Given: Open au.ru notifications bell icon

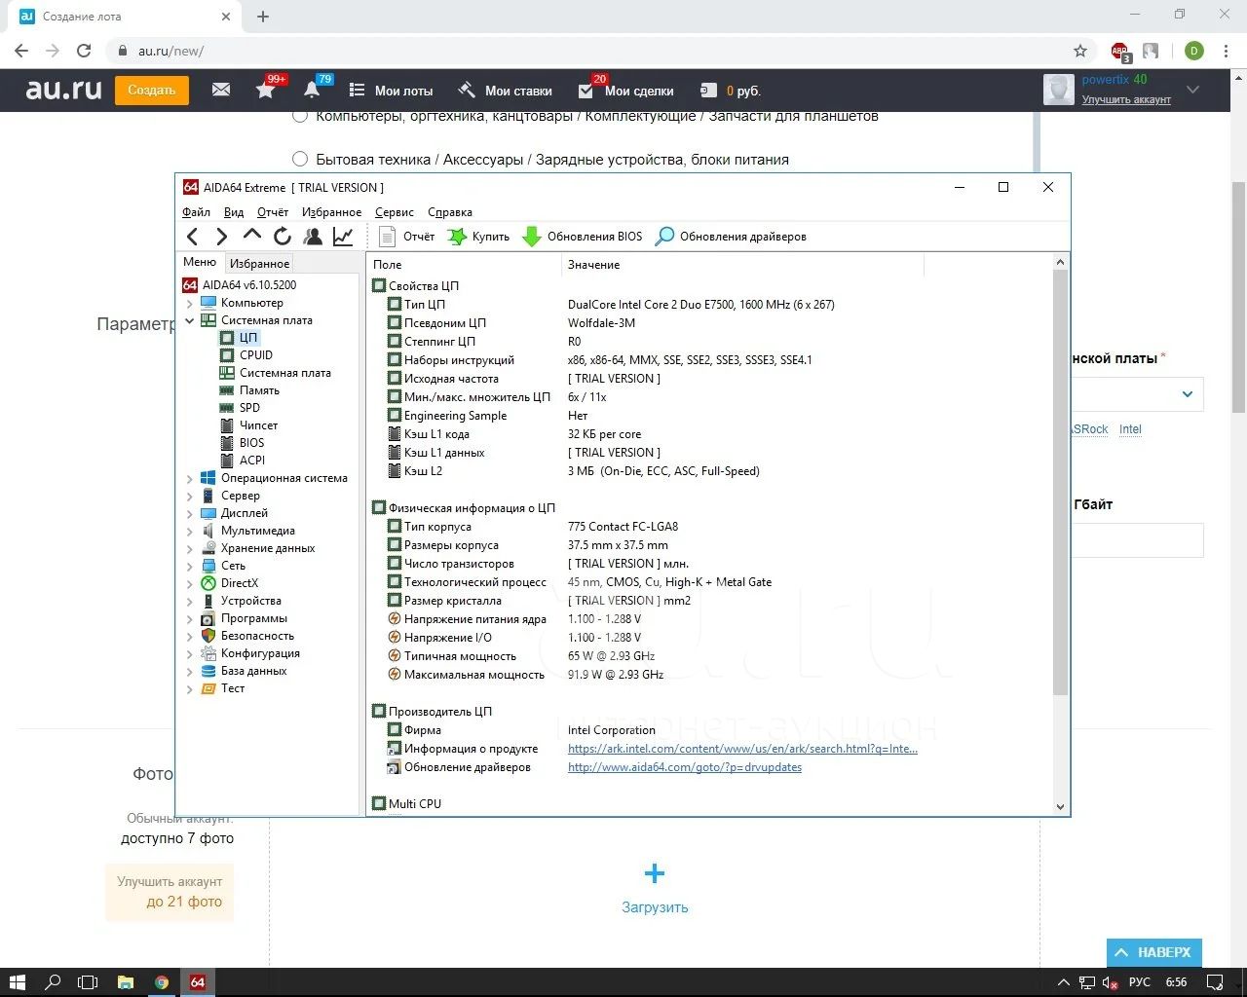Looking at the screenshot, I should [312, 90].
